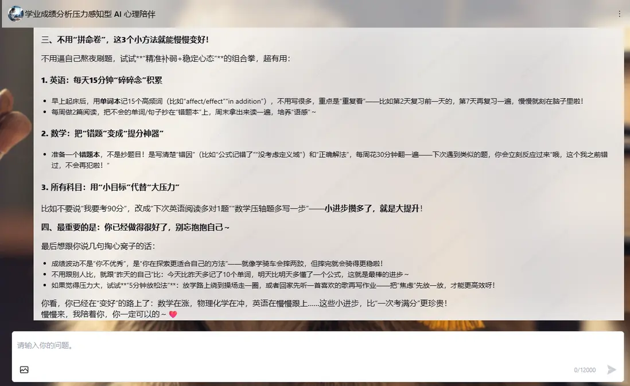Click the title 学业成绩分析压力感知型 AI 心理陪伴
This screenshot has width=630, height=386.
(92, 13)
